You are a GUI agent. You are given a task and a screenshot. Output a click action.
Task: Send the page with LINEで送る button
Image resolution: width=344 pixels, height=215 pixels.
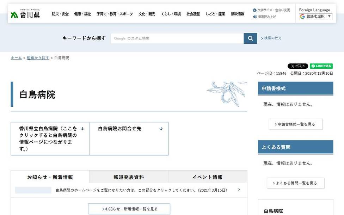[x=321, y=66]
